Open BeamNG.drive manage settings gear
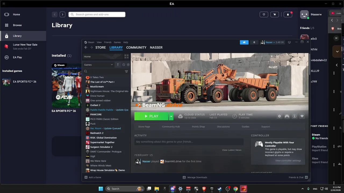 pyautogui.click(x=279, y=116)
